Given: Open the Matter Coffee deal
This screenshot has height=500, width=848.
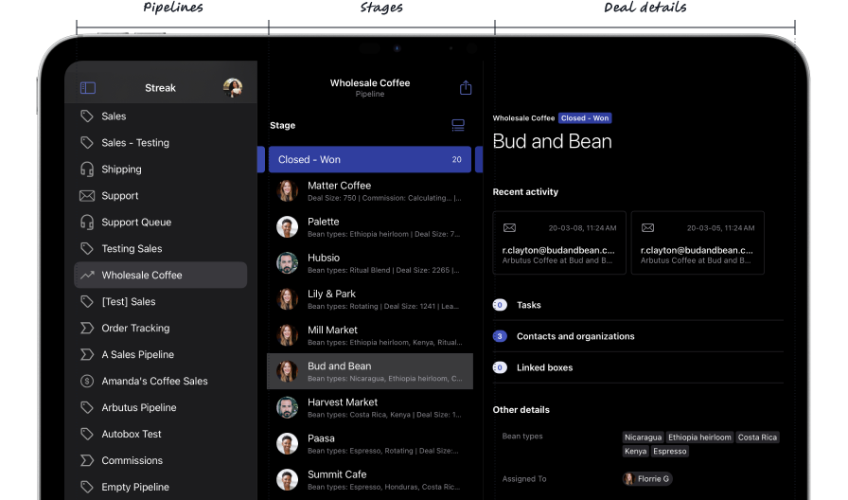Looking at the screenshot, I should 370,191.
